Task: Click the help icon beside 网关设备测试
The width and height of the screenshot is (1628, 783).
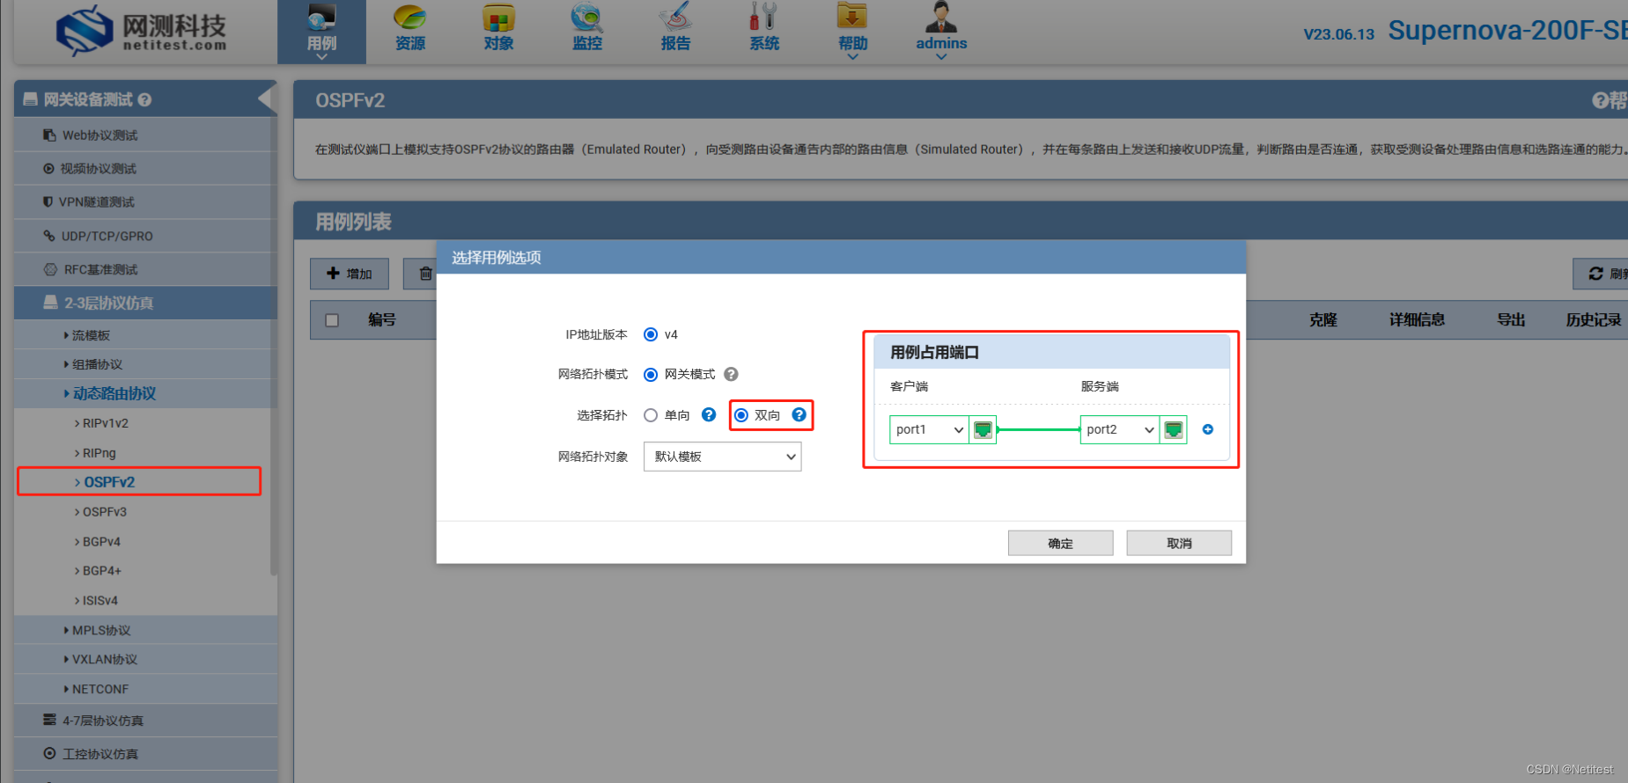Action: coord(144,100)
